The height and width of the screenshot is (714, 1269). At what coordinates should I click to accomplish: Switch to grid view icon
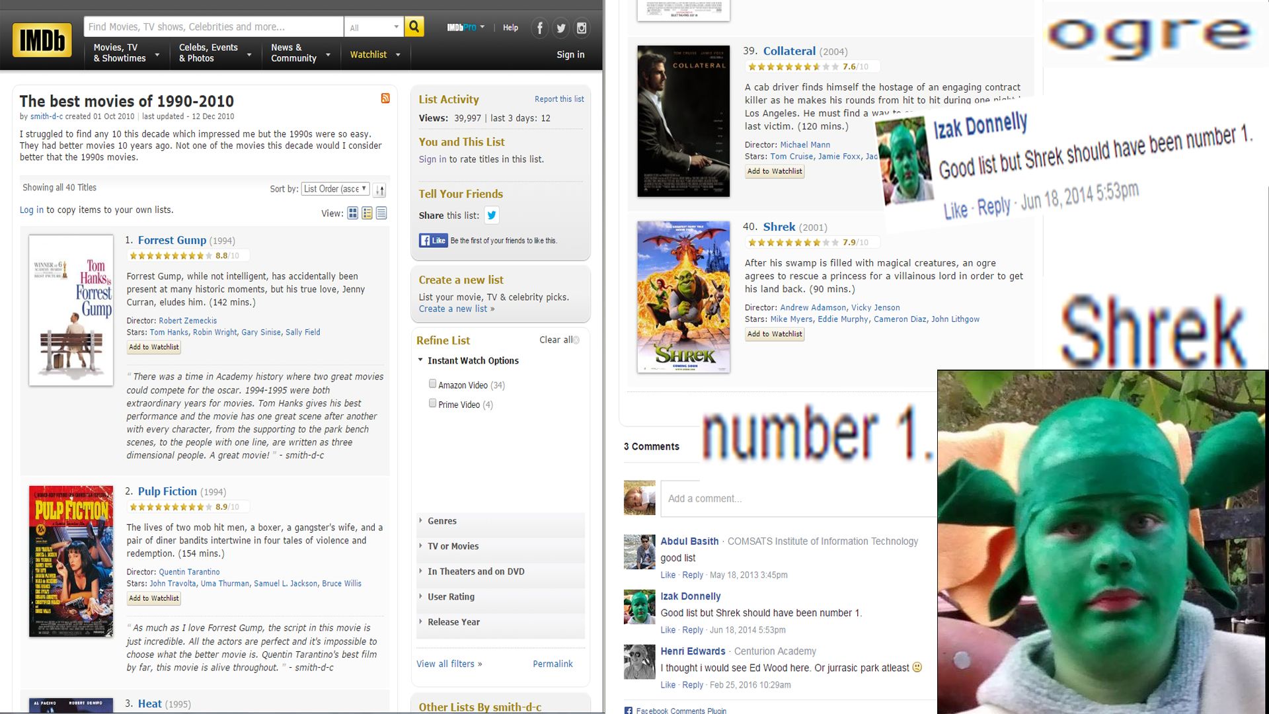353,213
